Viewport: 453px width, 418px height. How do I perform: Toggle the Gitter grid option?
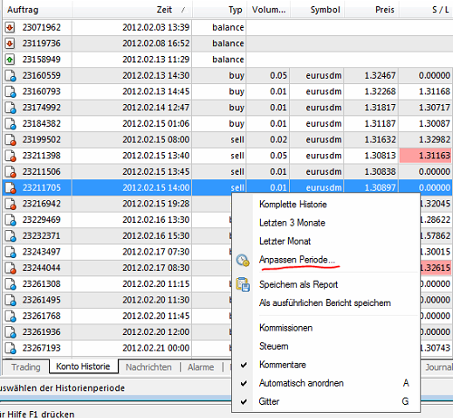[326, 401]
